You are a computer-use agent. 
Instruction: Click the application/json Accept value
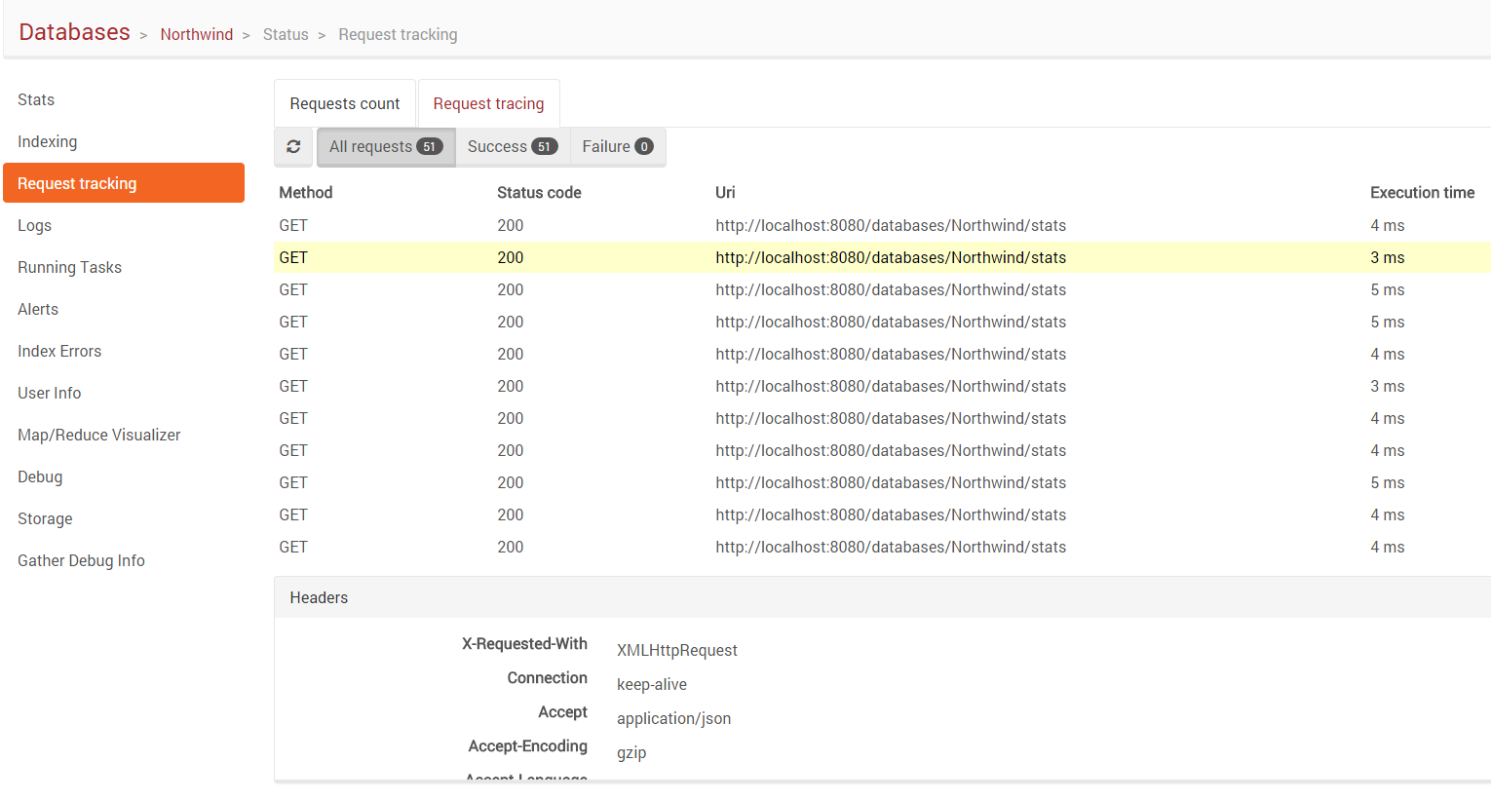(673, 718)
